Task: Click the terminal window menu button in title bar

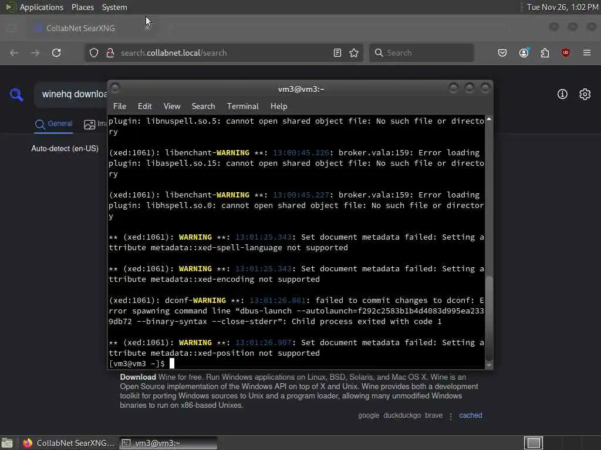Action: coord(115,88)
